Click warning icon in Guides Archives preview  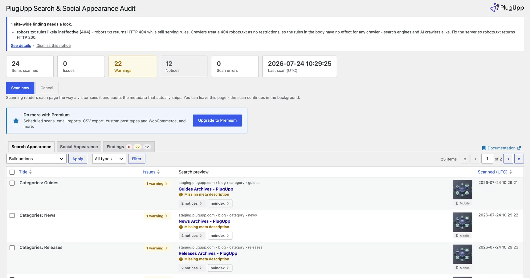(x=181, y=195)
